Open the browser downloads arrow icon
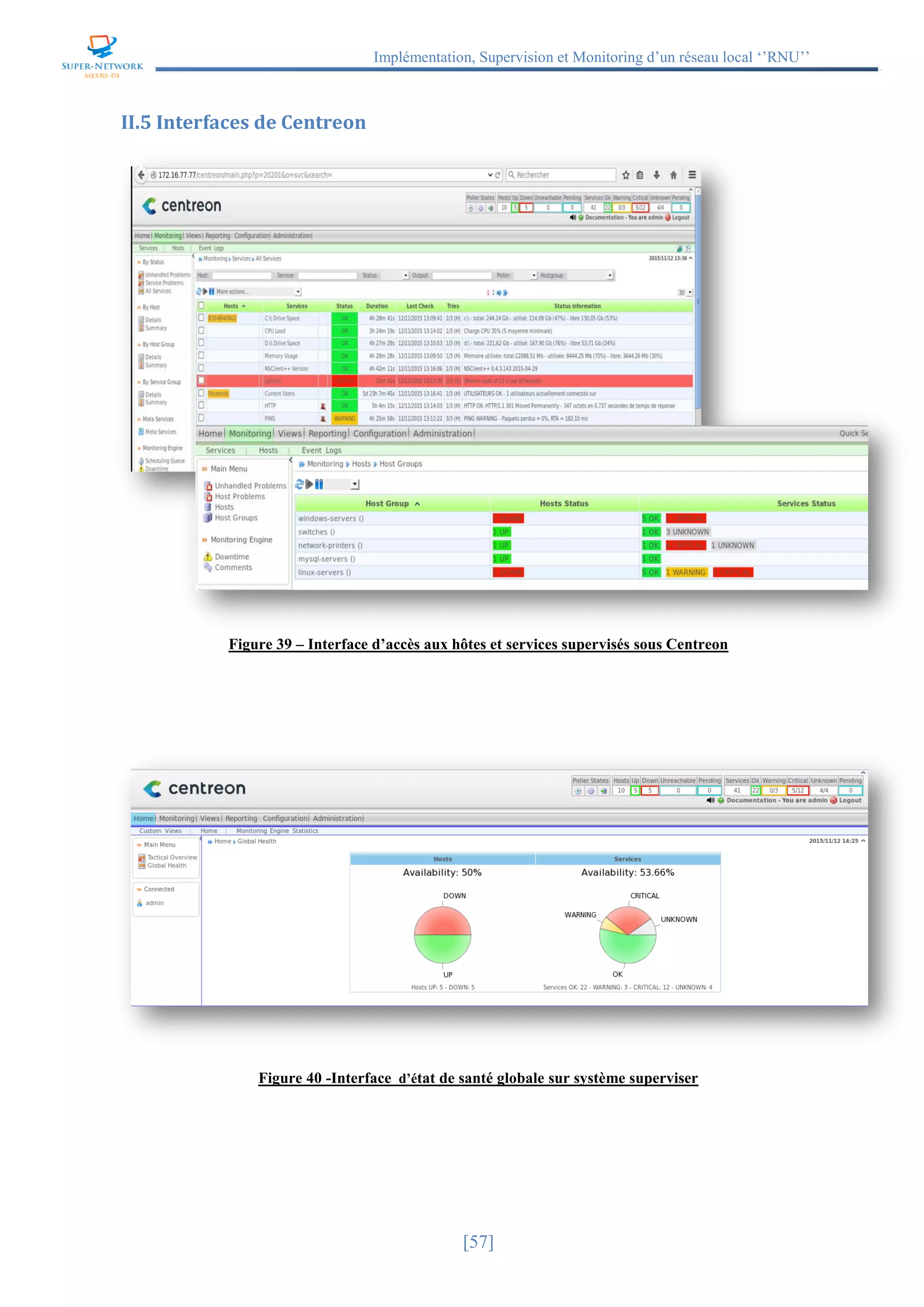This screenshot has width=924, height=1307. tap(656, 175)
